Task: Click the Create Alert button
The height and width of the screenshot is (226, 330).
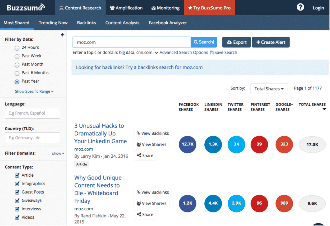Action: [x=271, y=42]
